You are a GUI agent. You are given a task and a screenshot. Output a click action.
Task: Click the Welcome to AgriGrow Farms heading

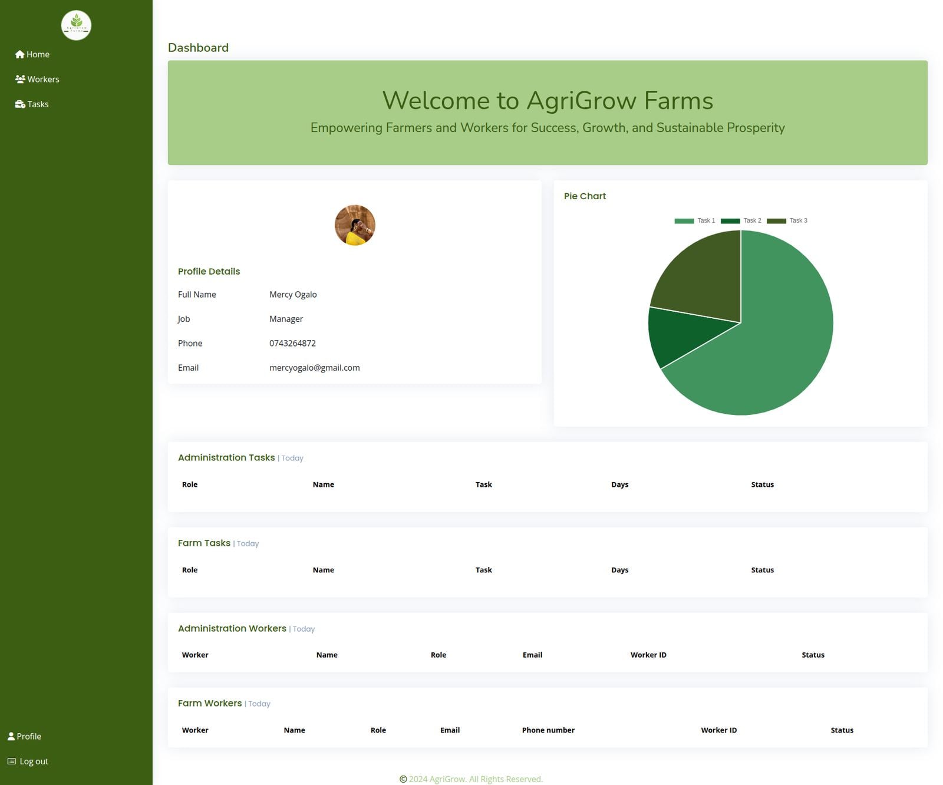tap(548, 100)
